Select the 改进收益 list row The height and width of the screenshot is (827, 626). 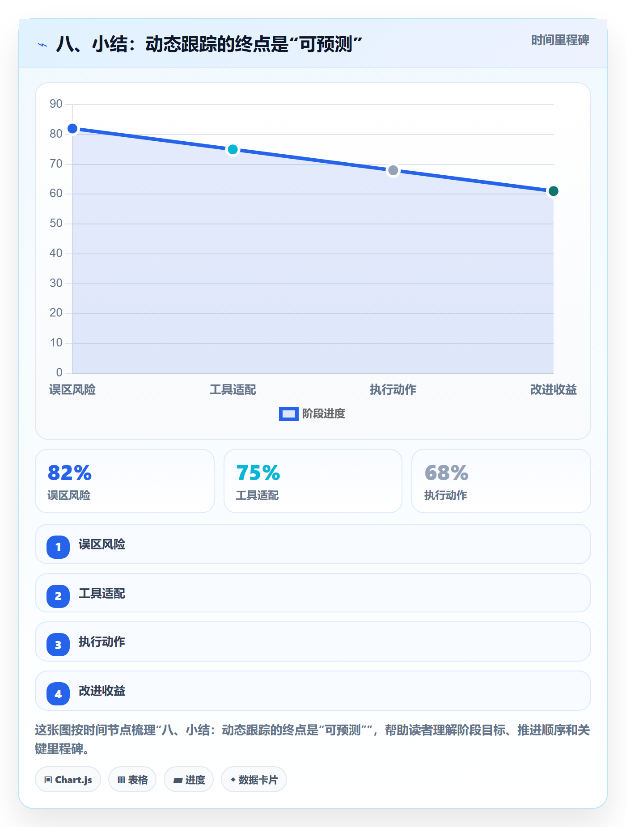point(313,691)
